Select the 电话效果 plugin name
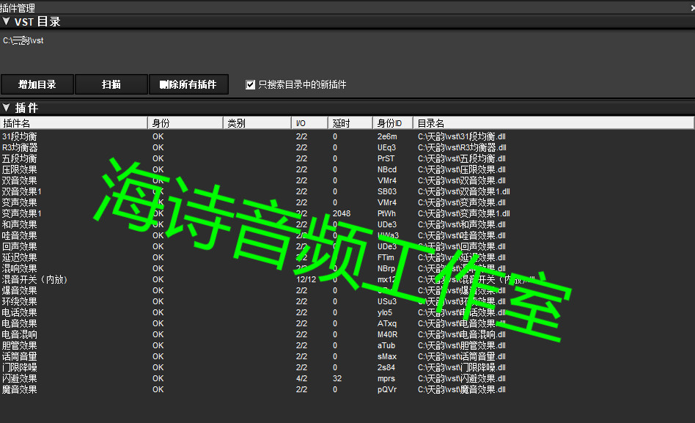Image resolution: width=695 pixels, height=423 pixels. (x=20, y=312)
